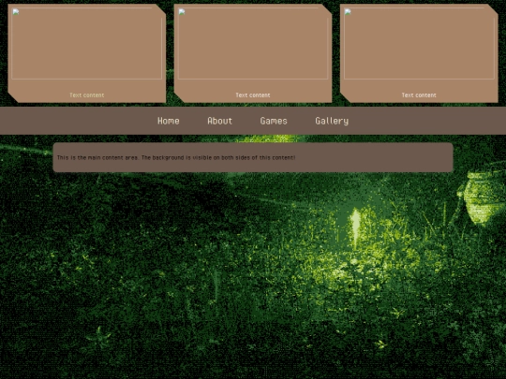Select the Games menu item
This screenshot has height=379, width=506.
[274, 121]
